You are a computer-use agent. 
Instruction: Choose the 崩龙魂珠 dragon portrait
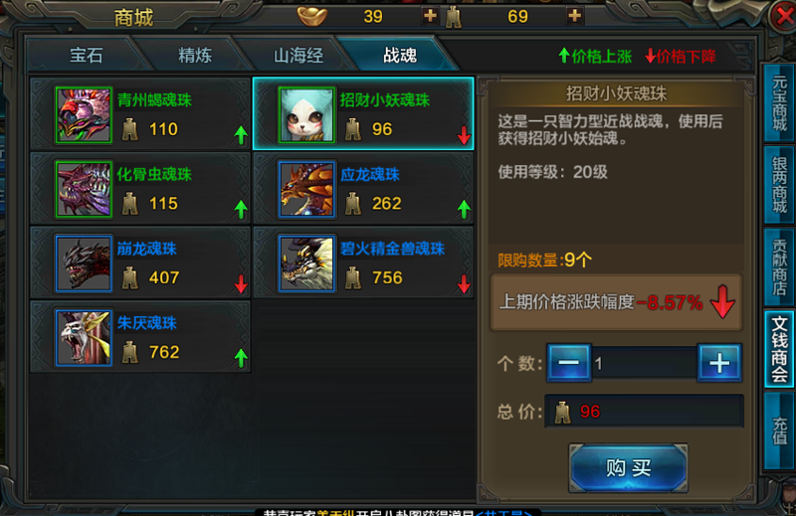tap(84, 263)
